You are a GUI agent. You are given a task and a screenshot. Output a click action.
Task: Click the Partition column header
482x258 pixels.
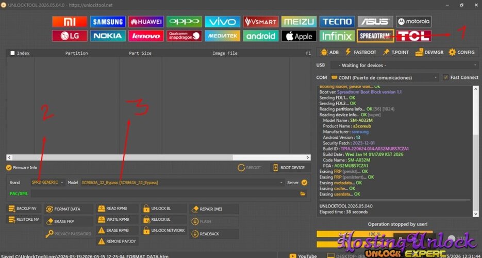point(76,53)
